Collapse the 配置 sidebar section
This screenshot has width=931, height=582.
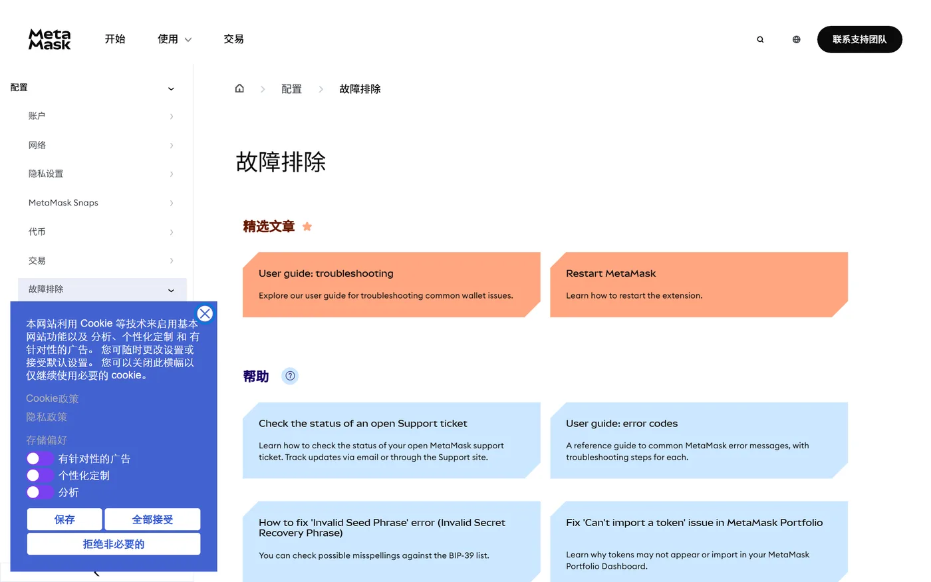(171, 88)
